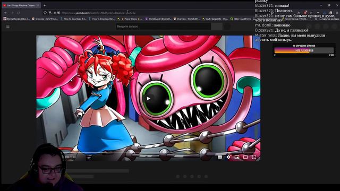The image size is (340, 191).
Task: Open YouTube hamburger guide menu
Action: coord(8,26)
